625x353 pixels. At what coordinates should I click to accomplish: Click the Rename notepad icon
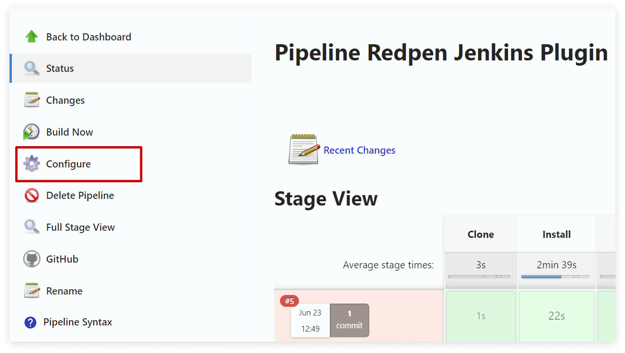[x=32, y=291]
